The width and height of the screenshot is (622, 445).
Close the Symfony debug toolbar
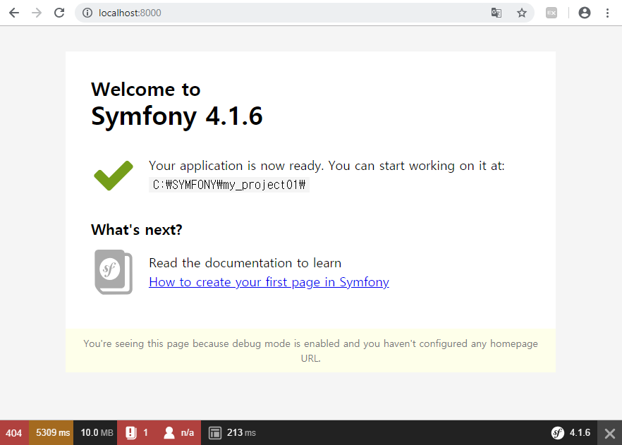tap(610, 432)
